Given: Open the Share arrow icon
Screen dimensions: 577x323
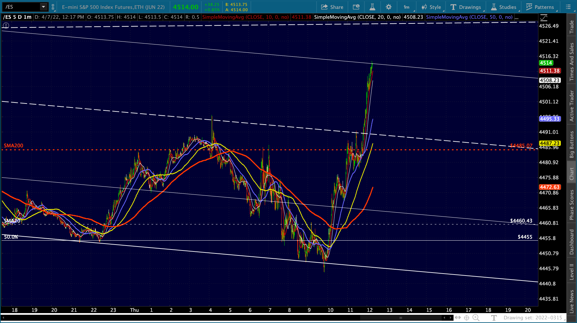Looking at the screenshot, I should 324,7.
